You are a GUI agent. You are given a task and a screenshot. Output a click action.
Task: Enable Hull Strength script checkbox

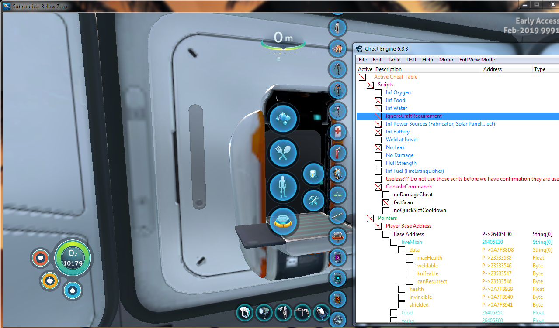point(378,163)
